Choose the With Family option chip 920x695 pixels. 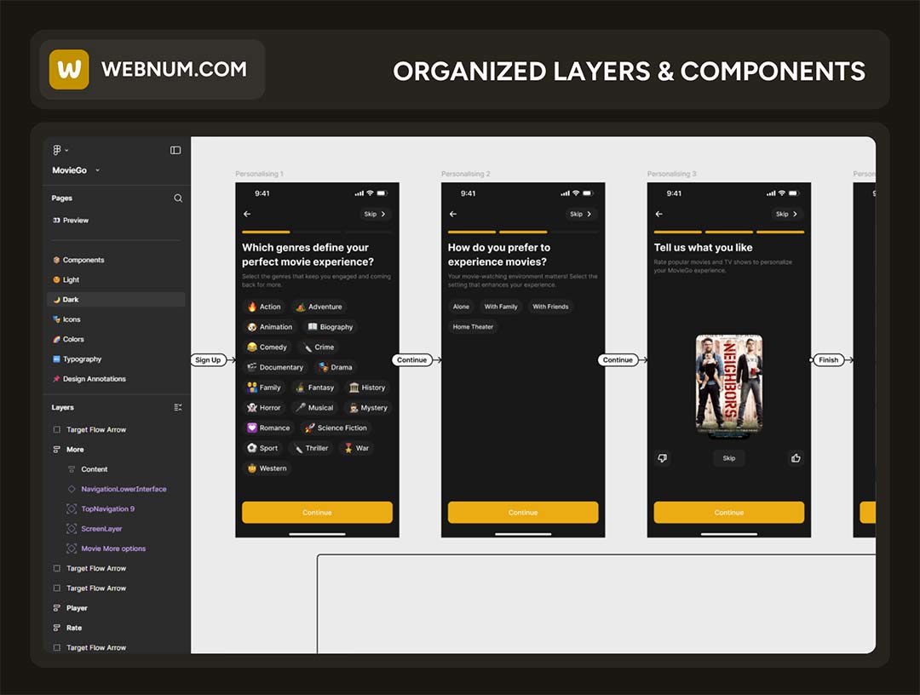coord(501,307)
